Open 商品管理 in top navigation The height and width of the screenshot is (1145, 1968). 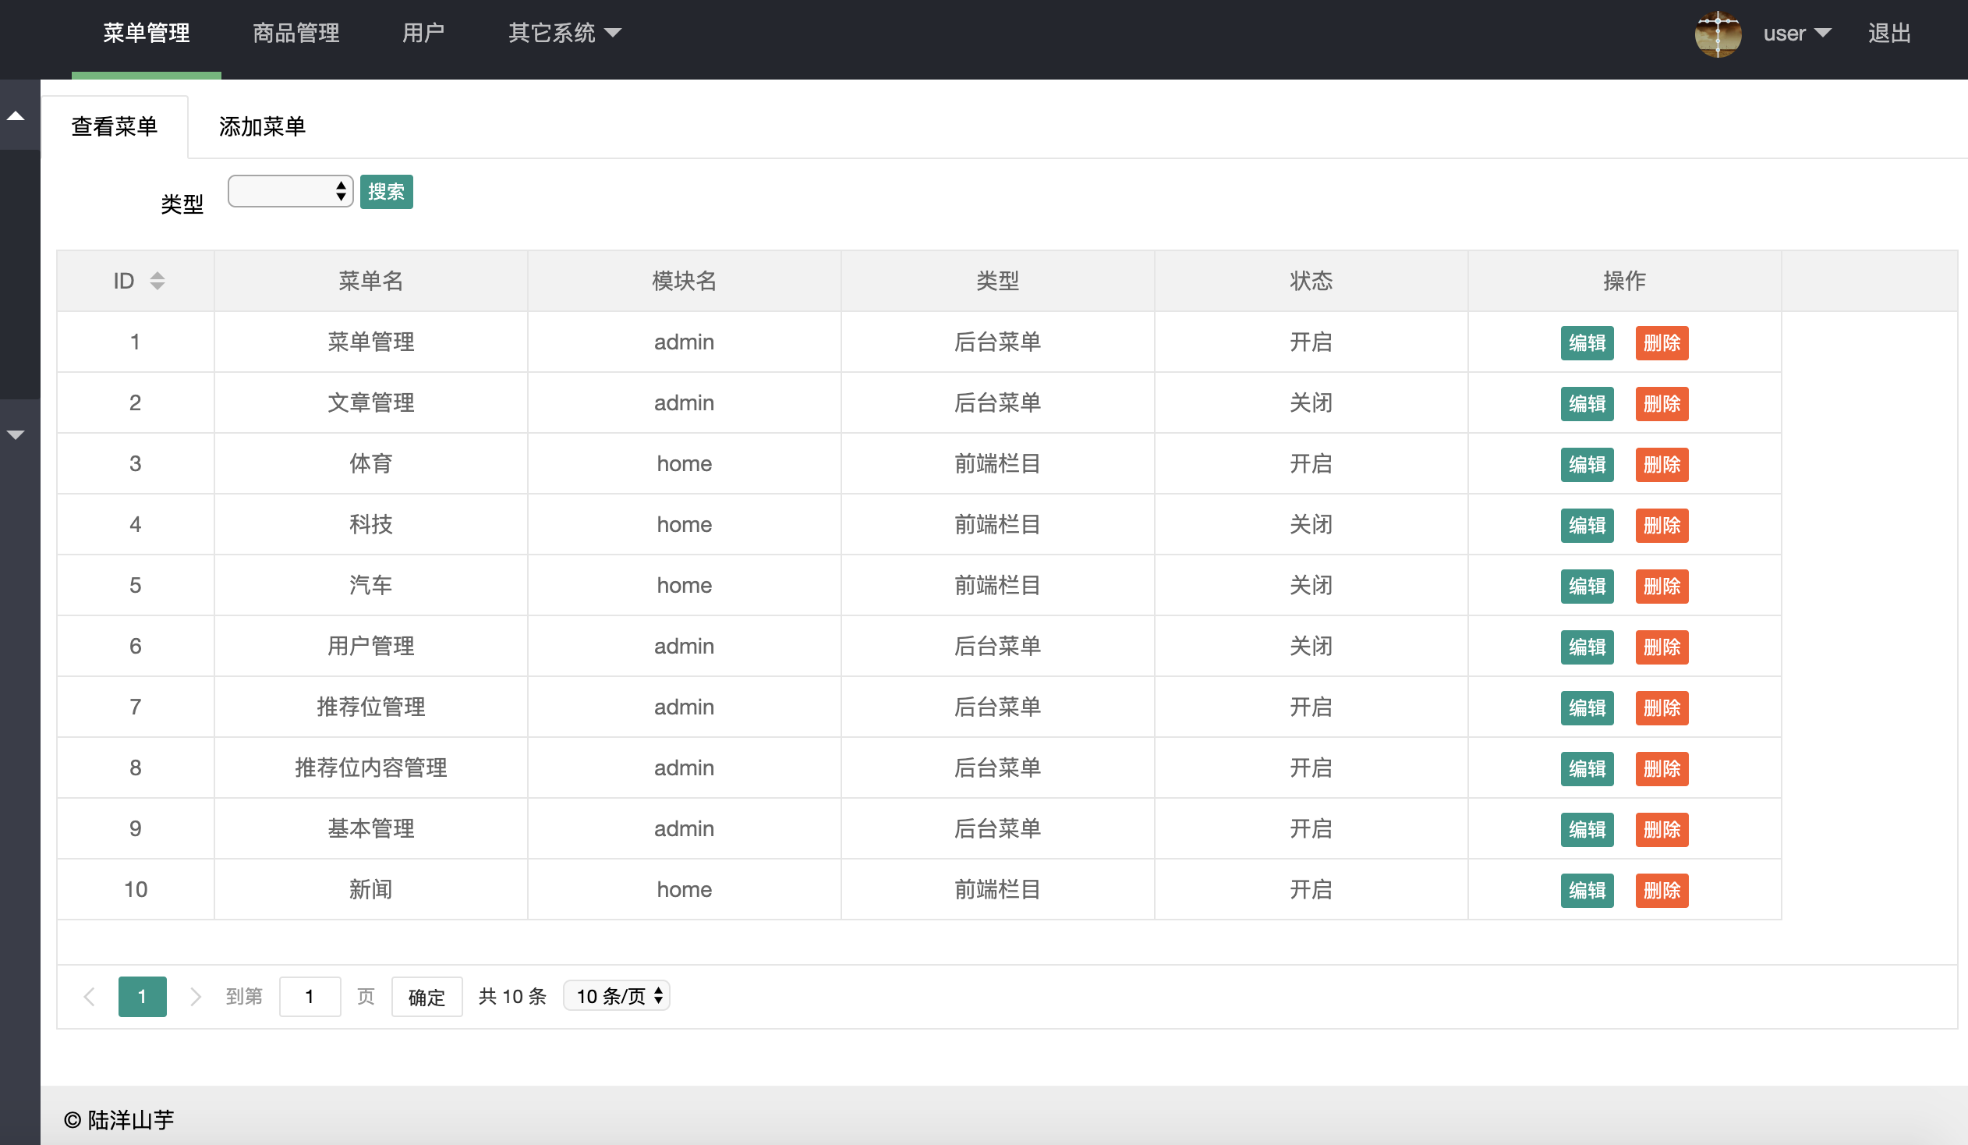[x=296, y=33]
